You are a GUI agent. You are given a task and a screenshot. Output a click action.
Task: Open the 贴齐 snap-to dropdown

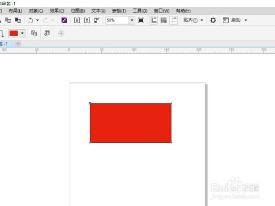pyautogui.click(x=193, y=20)
